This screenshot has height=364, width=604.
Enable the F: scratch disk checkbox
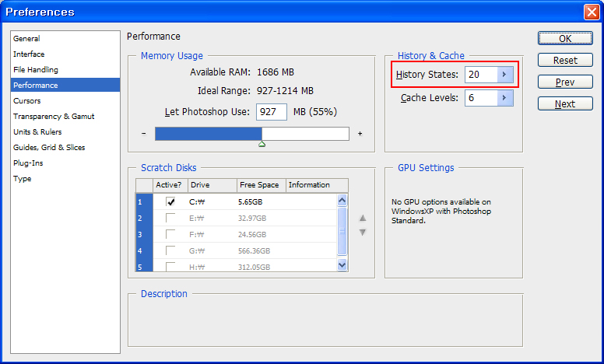click(x=170, y=234)
